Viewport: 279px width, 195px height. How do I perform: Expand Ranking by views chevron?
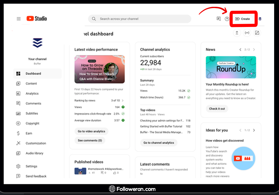123,100
